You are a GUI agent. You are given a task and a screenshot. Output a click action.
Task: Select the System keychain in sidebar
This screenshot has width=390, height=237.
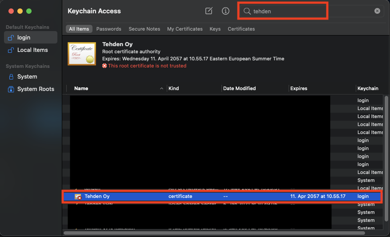pyautogui.click(x=27, y=77)
